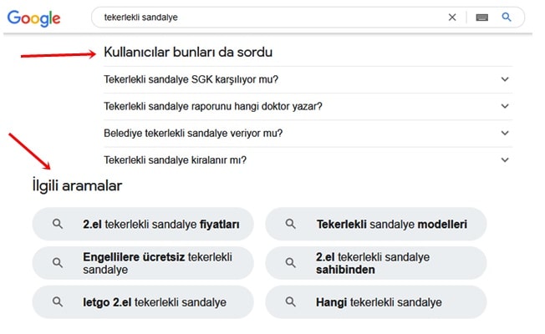545x334 pixels.
Task: Search Tekerlekli sandalye modelleri suggestion
Action: [x=375, y=224]
